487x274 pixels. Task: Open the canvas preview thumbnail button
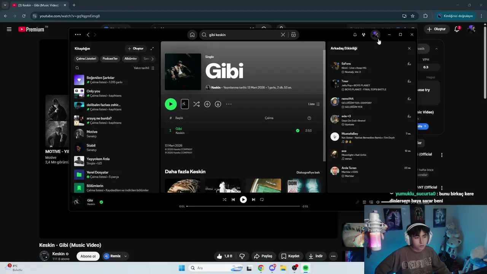(185, 104)
